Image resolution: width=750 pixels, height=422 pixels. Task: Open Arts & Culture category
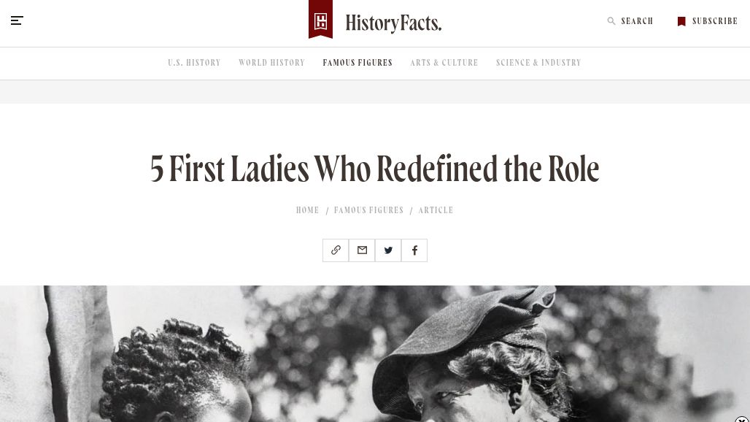(x=444, y=63)
